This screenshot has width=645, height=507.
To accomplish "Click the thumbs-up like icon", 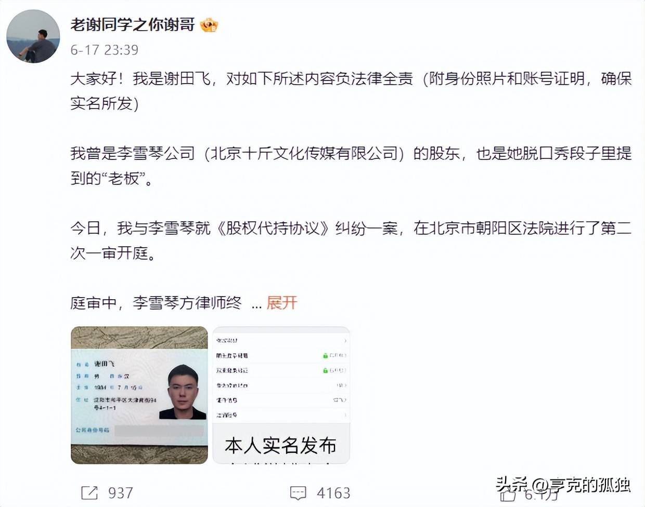I will coord(508,495).
